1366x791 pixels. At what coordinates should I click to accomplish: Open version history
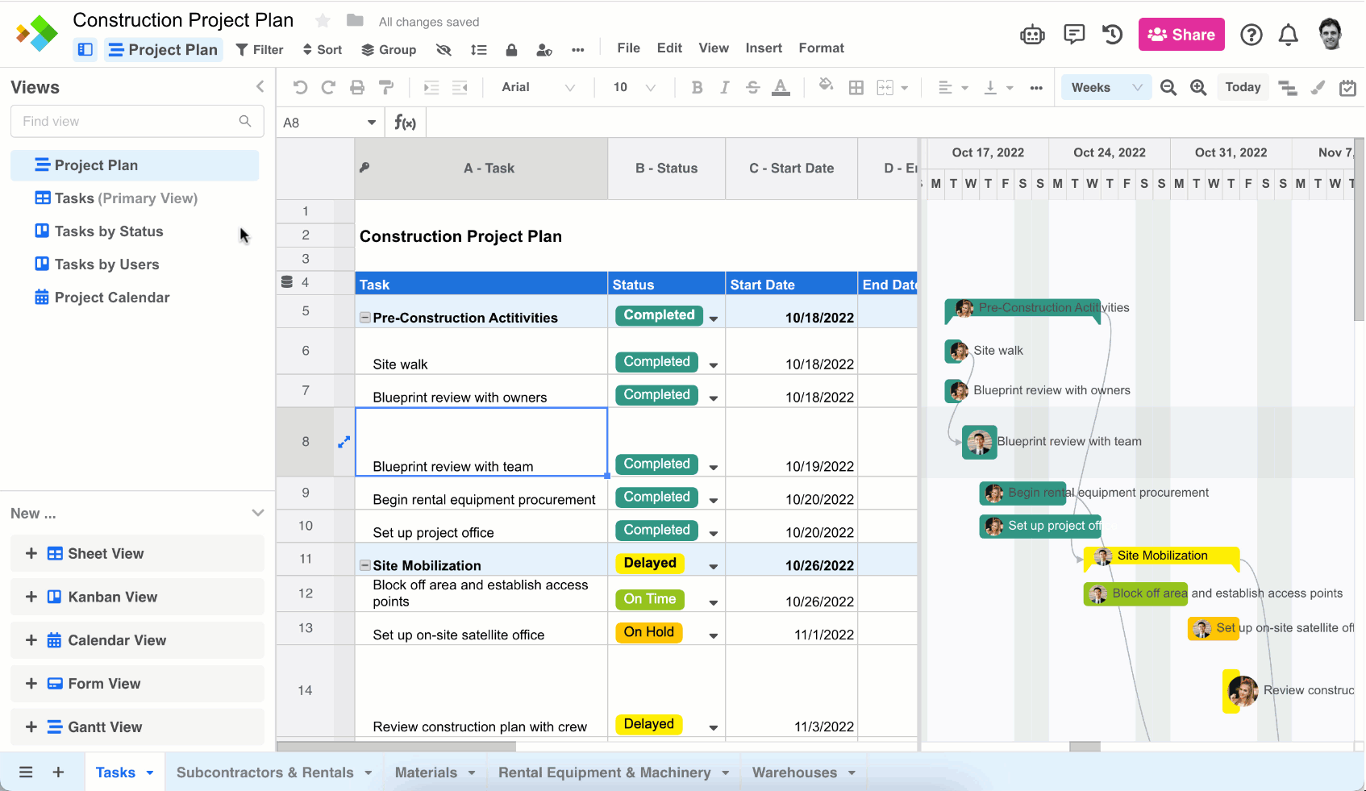pyautogui.click(x=1112, y=34)
